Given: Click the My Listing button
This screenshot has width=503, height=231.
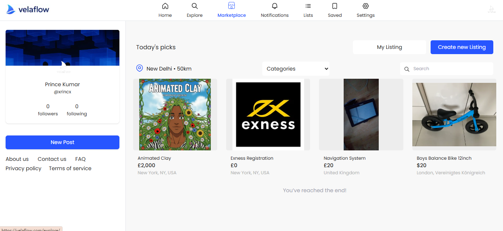Looking at the screenshot, I should click(x=389, y=47).
